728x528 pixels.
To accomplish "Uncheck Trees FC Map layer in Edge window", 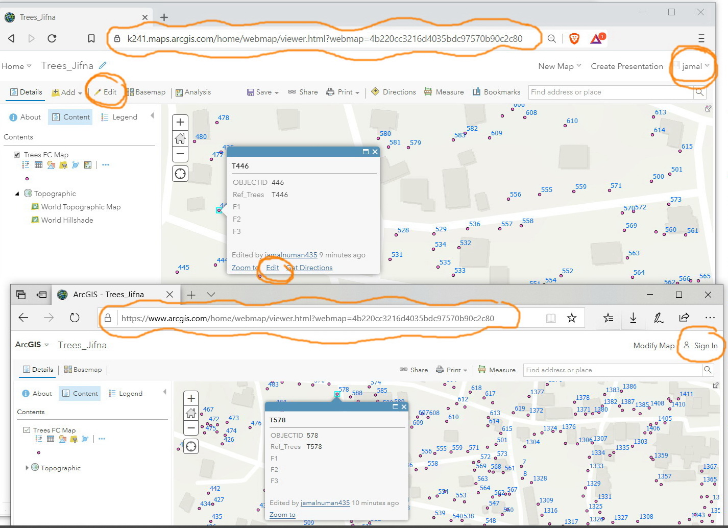I will pos(27,430).
